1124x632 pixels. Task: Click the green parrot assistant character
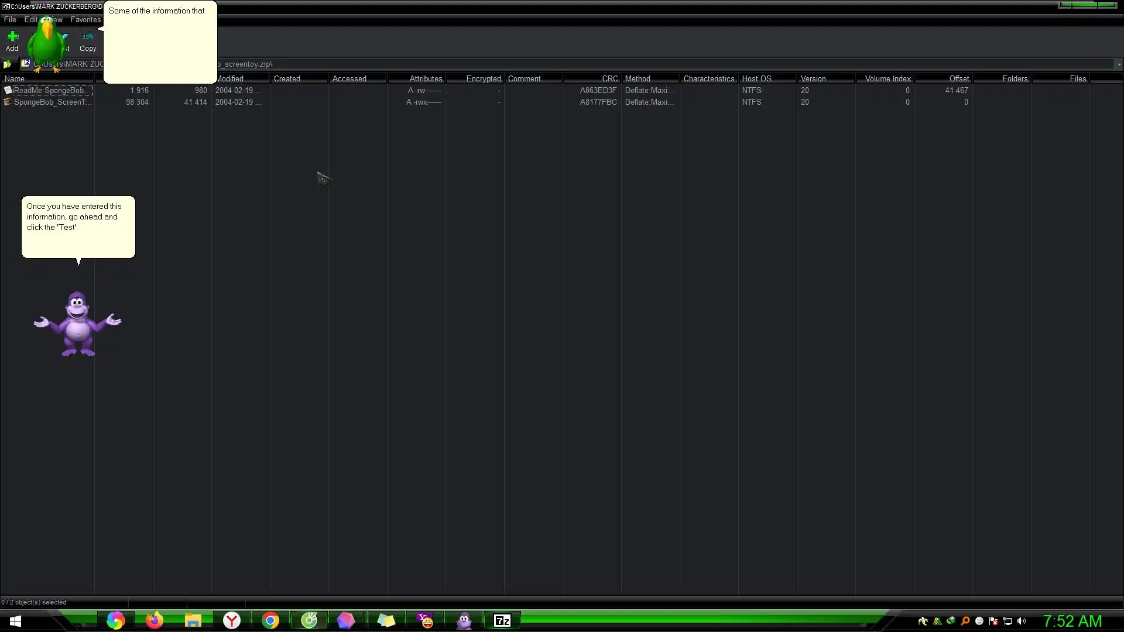[46, 44]
